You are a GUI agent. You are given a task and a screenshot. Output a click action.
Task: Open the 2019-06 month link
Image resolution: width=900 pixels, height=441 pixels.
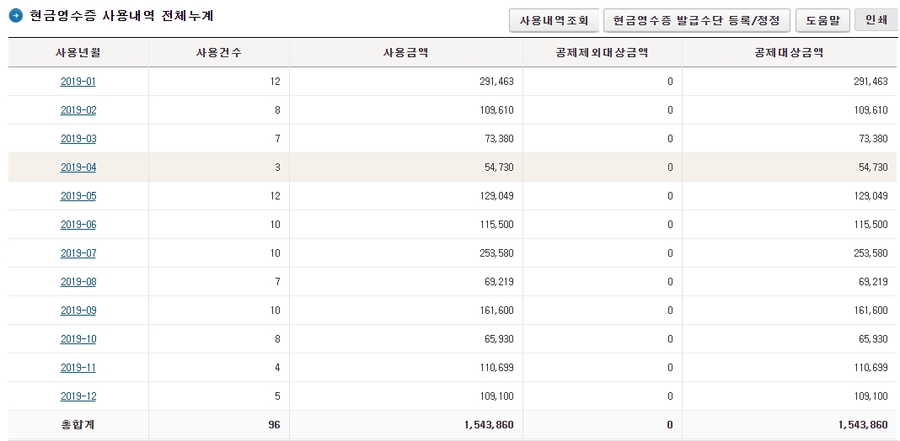(x=78, y=225)
